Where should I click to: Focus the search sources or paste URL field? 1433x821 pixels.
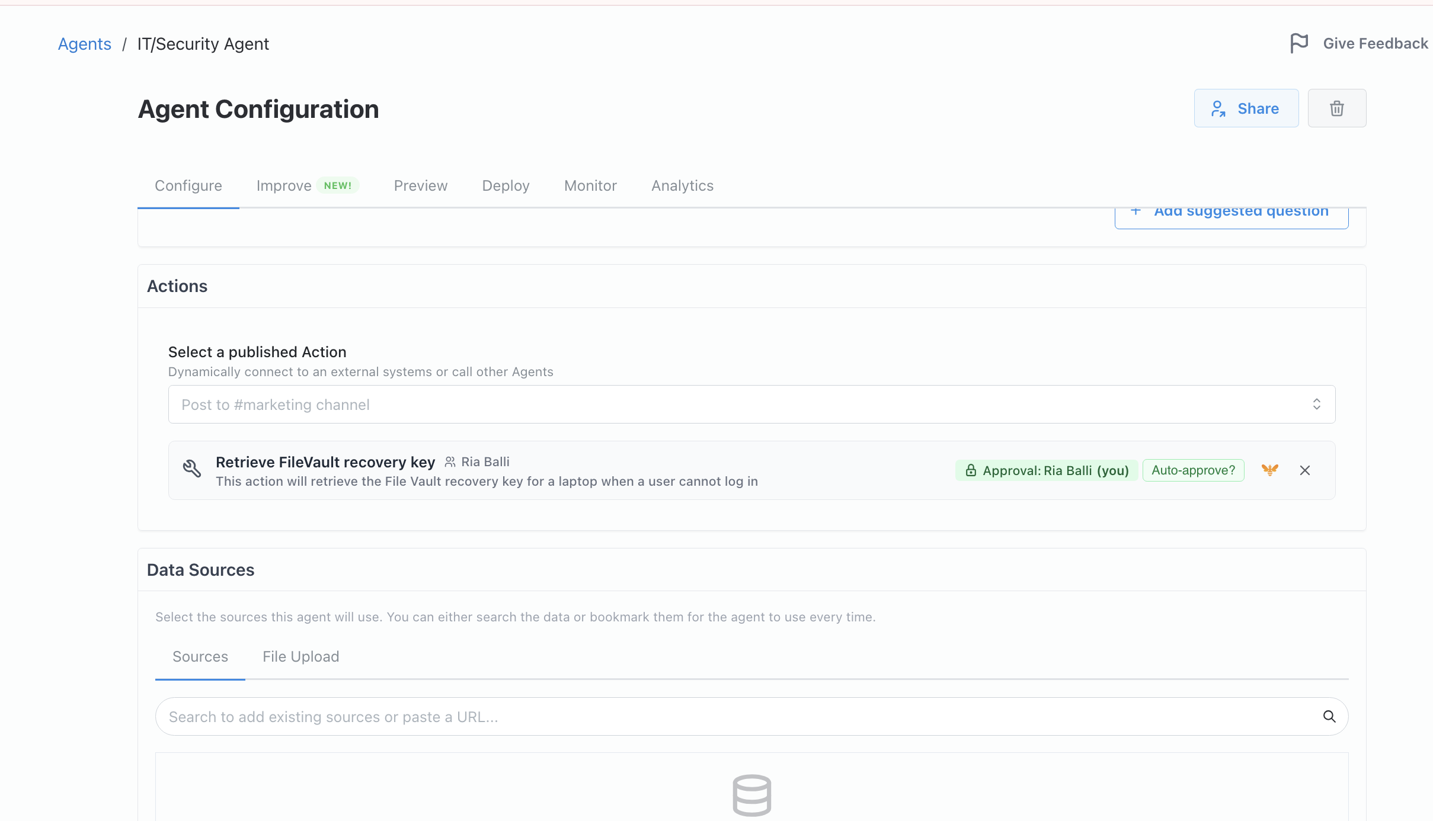click(752, 717)
